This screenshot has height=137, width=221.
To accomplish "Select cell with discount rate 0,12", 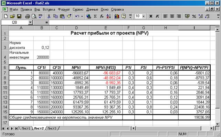I will tap(42, 45).
